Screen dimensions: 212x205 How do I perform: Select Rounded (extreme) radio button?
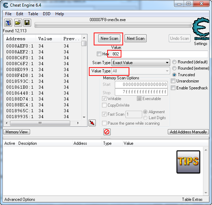174,68
